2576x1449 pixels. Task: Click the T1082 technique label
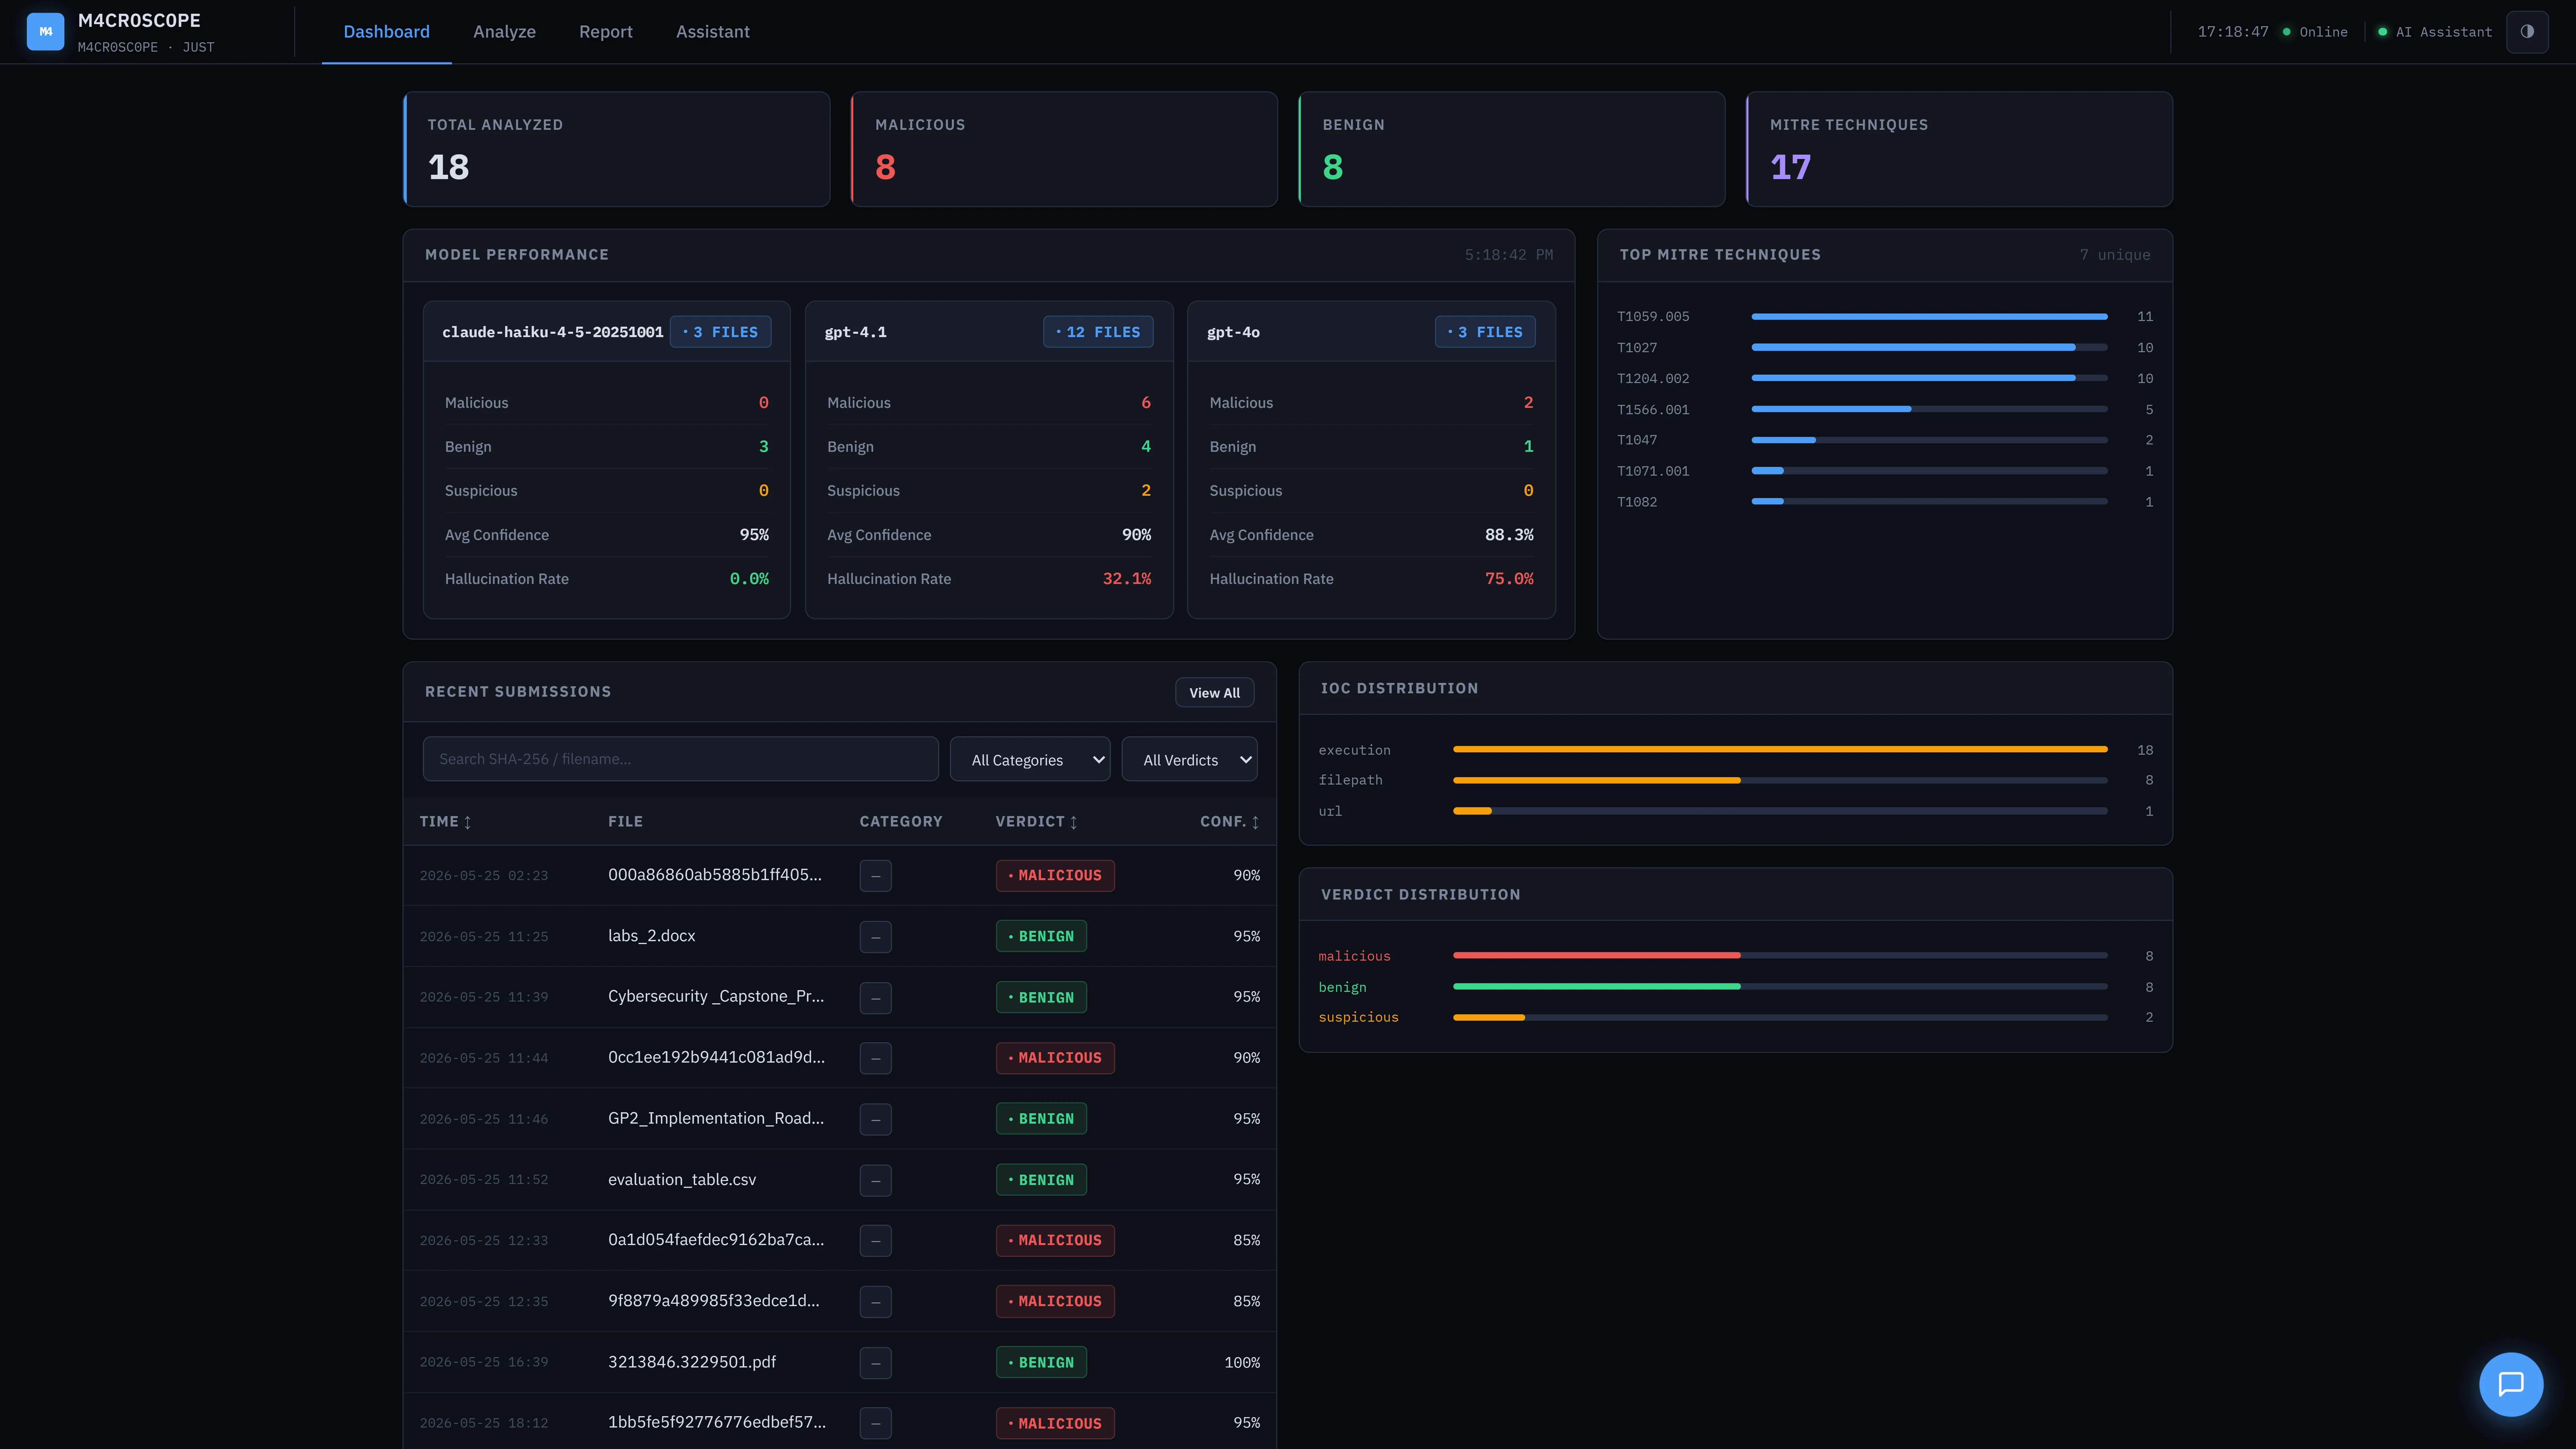[1637, 502]
